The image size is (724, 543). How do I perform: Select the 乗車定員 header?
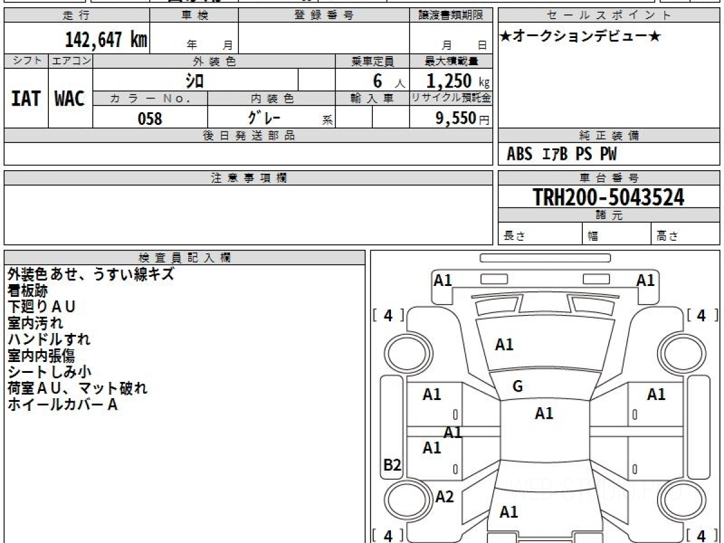point(372,61)
